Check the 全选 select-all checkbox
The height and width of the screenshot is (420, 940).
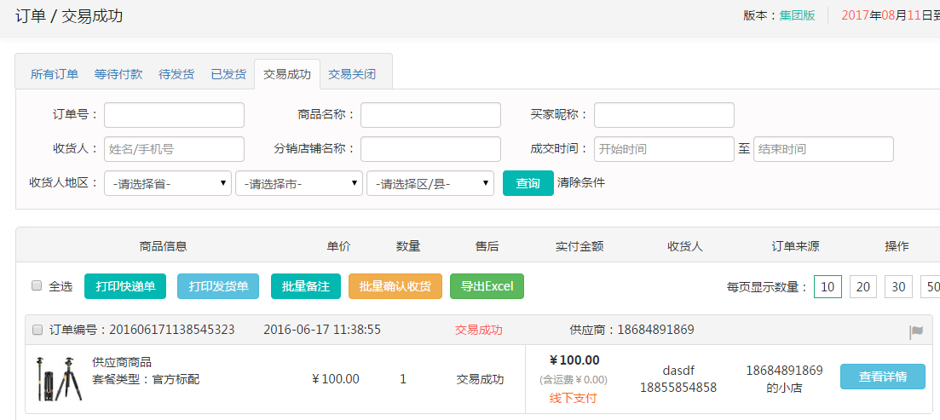click(x=37, y=286)
